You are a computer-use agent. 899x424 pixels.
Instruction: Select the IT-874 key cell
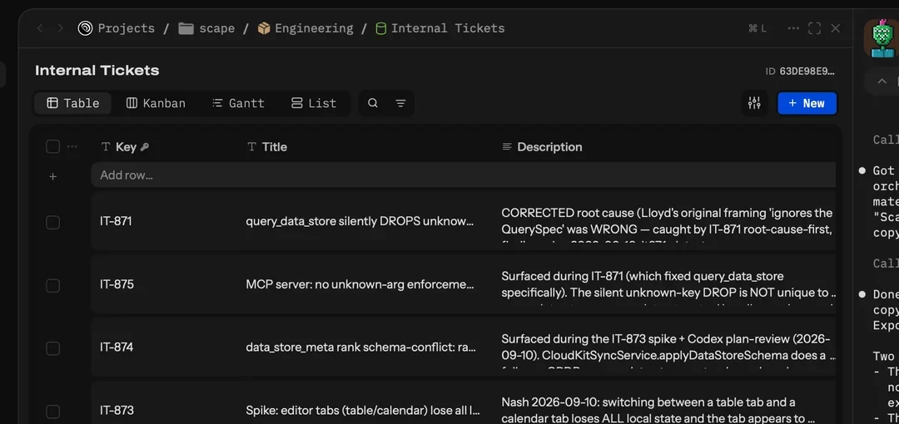click(x=117, y=348)
